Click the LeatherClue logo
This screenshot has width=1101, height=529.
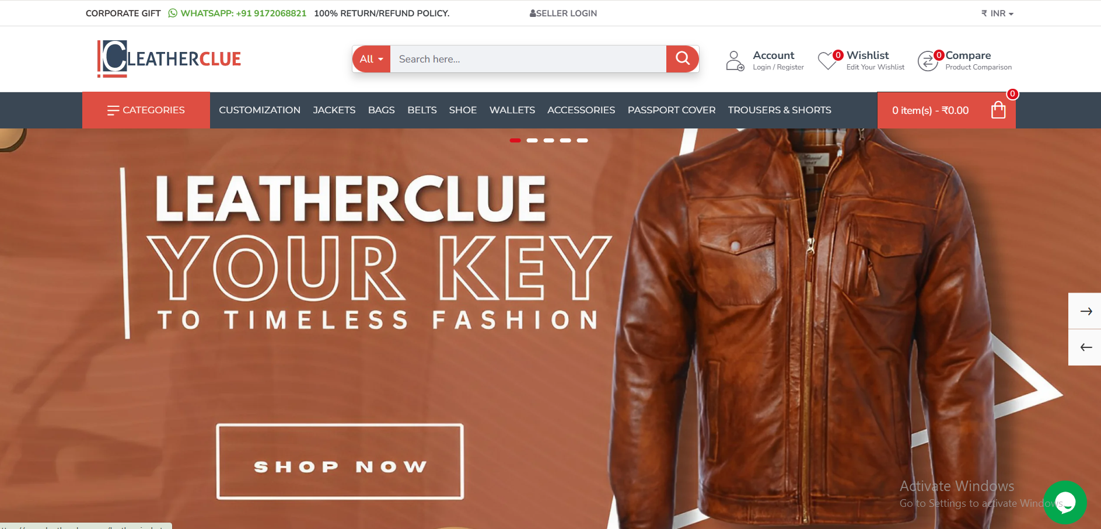pyautogui.click(x=169, y=58)
